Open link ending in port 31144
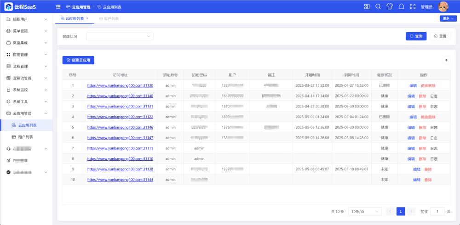This screenshot has width=460, height=225. [120, 180]
